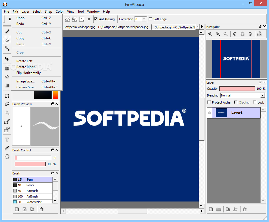Select the Eraser tool
Viewport: 269px width, 222px height.
point(7,40)
